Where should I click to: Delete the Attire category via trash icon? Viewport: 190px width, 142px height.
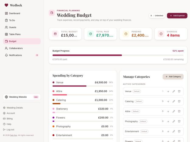pos(179,111)
